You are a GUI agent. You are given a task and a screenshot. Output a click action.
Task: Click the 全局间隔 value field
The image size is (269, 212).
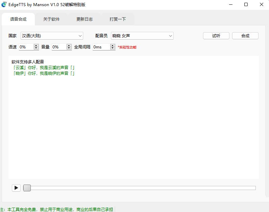(102, 47)
